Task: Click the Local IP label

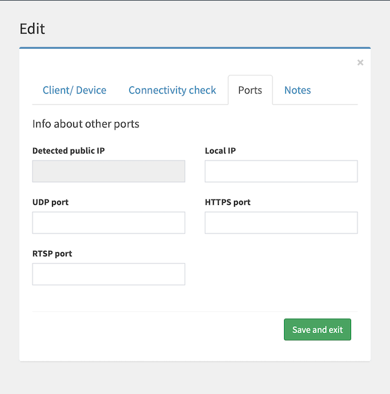Action: (x=220, y=151)
